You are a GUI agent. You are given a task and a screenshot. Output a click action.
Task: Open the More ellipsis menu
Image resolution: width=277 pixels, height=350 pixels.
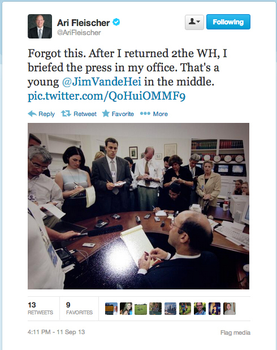tap(154, 114)
